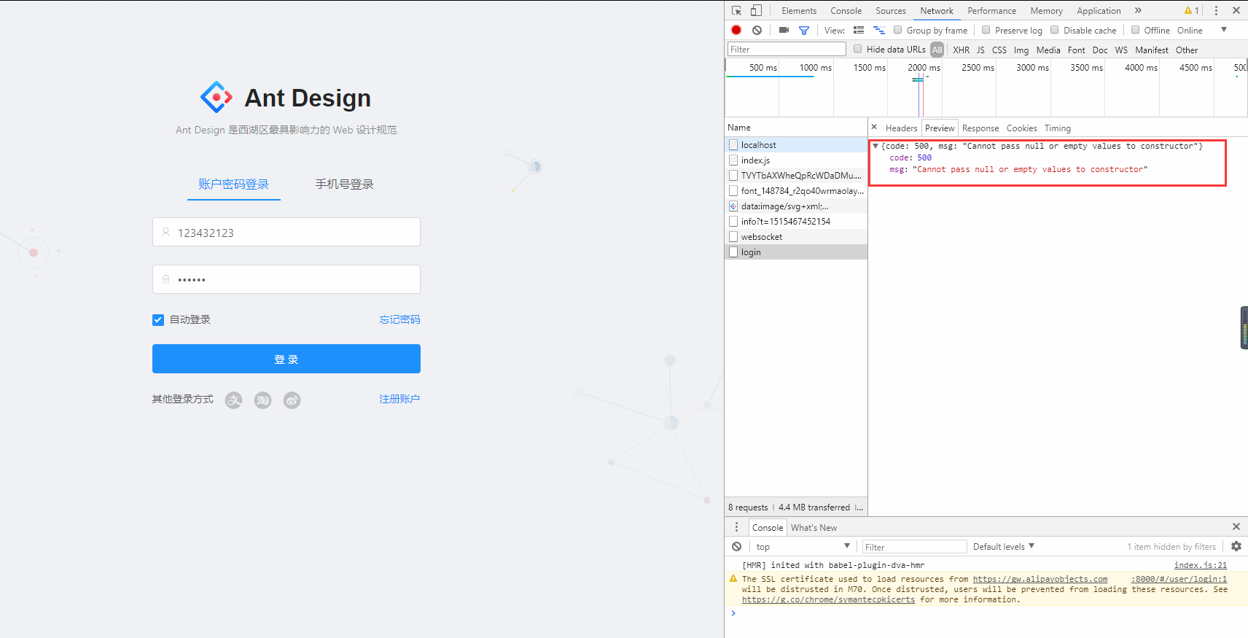
Task: Open the 忘记密码 link
Action: (399, 319)
